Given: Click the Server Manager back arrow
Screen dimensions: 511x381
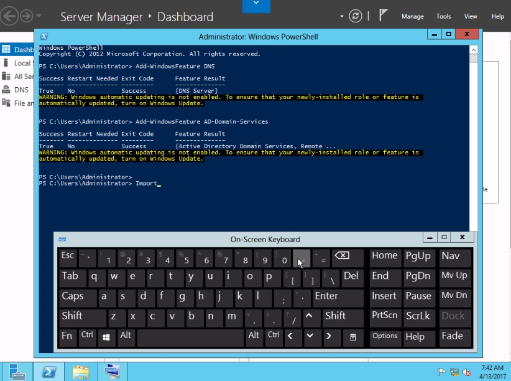Looking at the screenshot, I should [9, 16].
